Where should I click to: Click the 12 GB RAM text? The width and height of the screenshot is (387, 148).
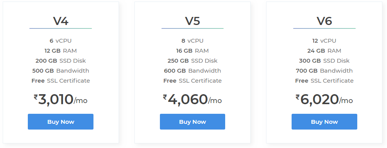coord(61,51)
